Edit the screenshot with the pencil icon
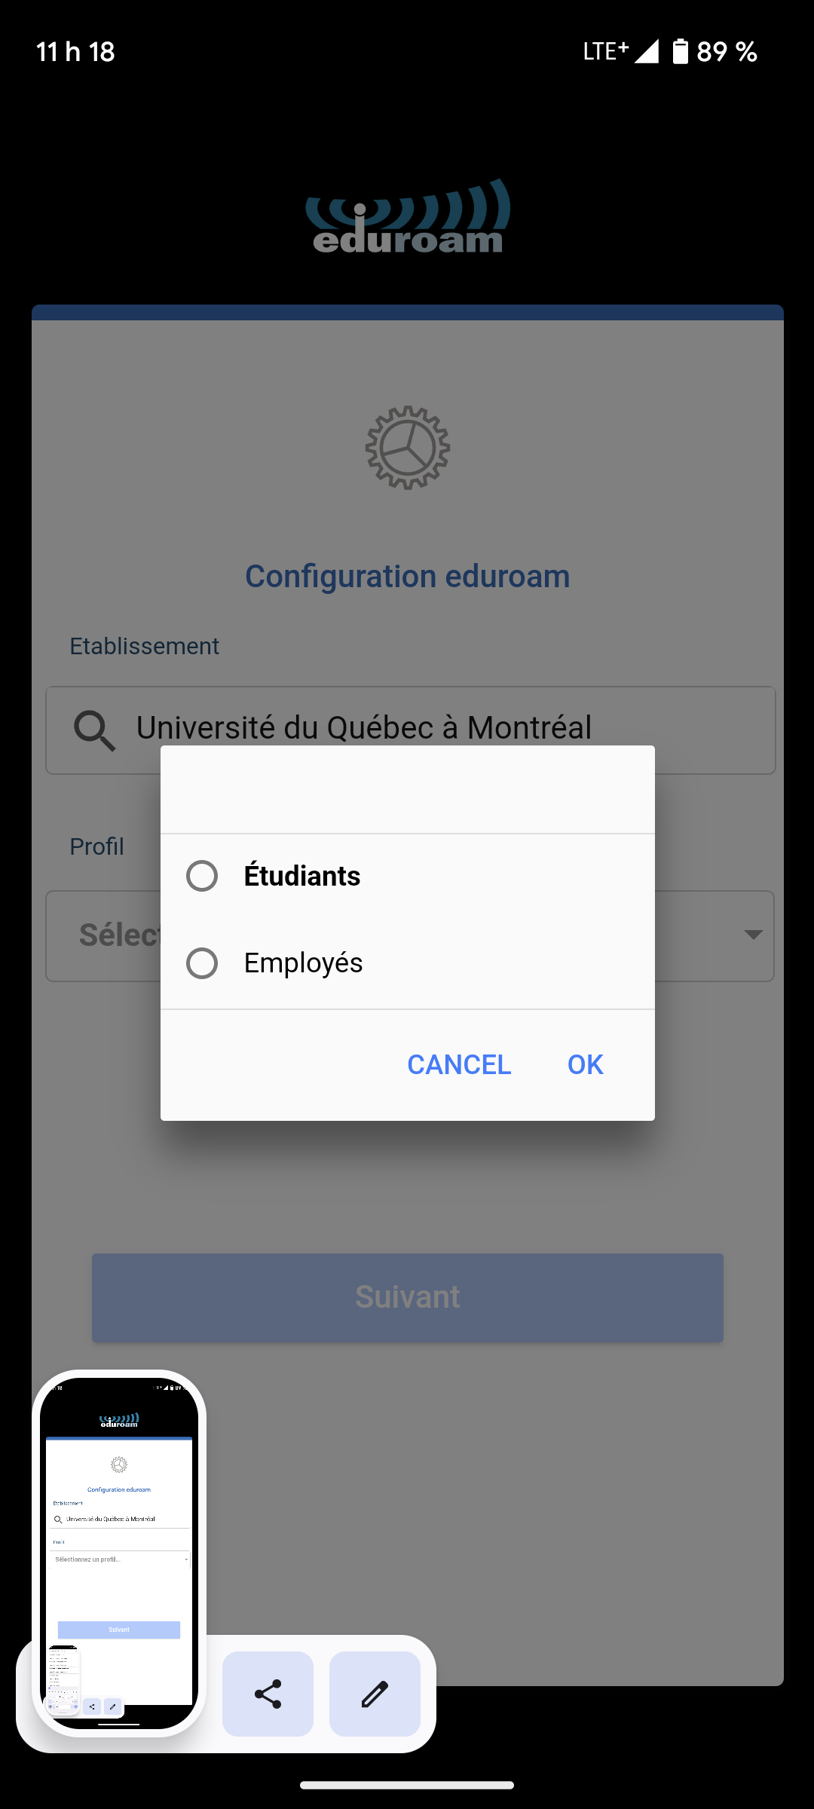This screenshot has width=814, height=1809. [x=375, y=1694]
